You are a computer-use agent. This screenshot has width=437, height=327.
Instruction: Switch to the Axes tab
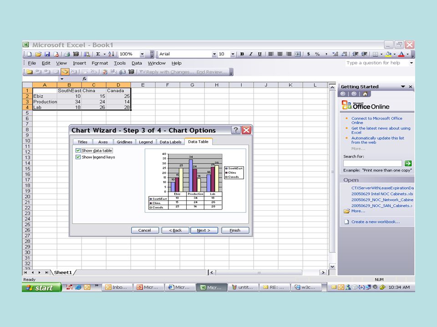coord(103,142)
